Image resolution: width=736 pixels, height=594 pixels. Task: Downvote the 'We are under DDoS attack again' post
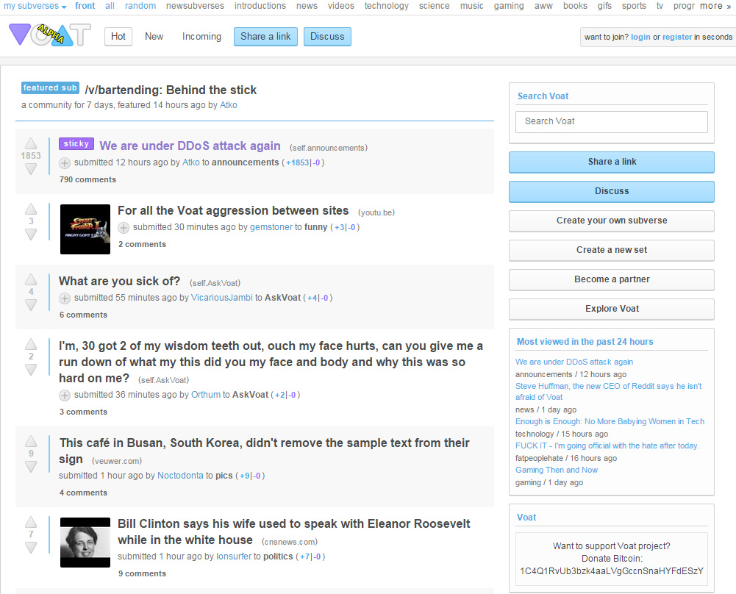pyautogui.click(x=31, y=169)
